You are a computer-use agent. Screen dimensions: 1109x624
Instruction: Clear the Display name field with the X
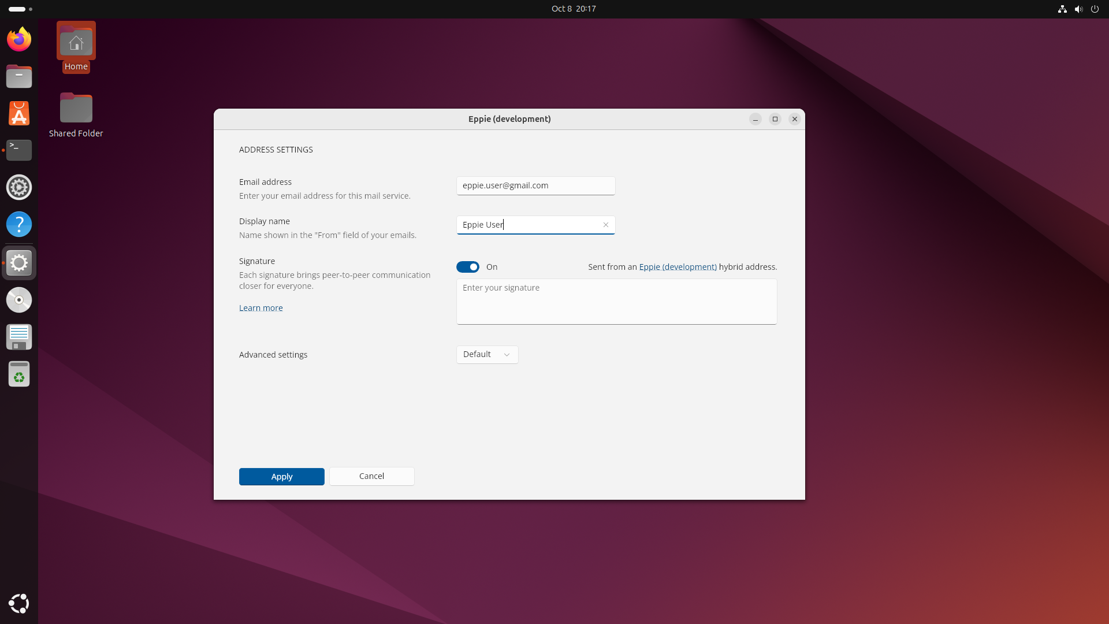pos(605,225)
